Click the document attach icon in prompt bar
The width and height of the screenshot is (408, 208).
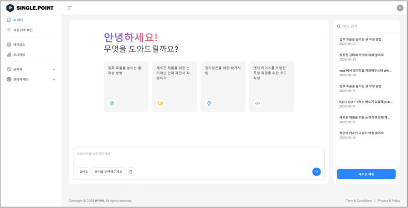[x=131, y=172]
